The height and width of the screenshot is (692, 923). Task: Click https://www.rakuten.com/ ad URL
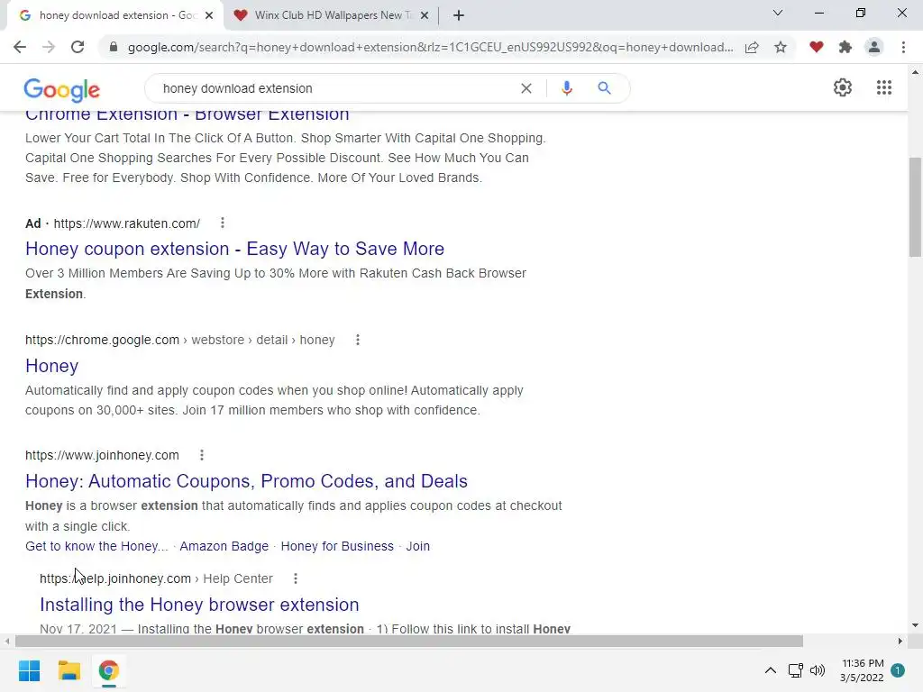coord(126,223)
